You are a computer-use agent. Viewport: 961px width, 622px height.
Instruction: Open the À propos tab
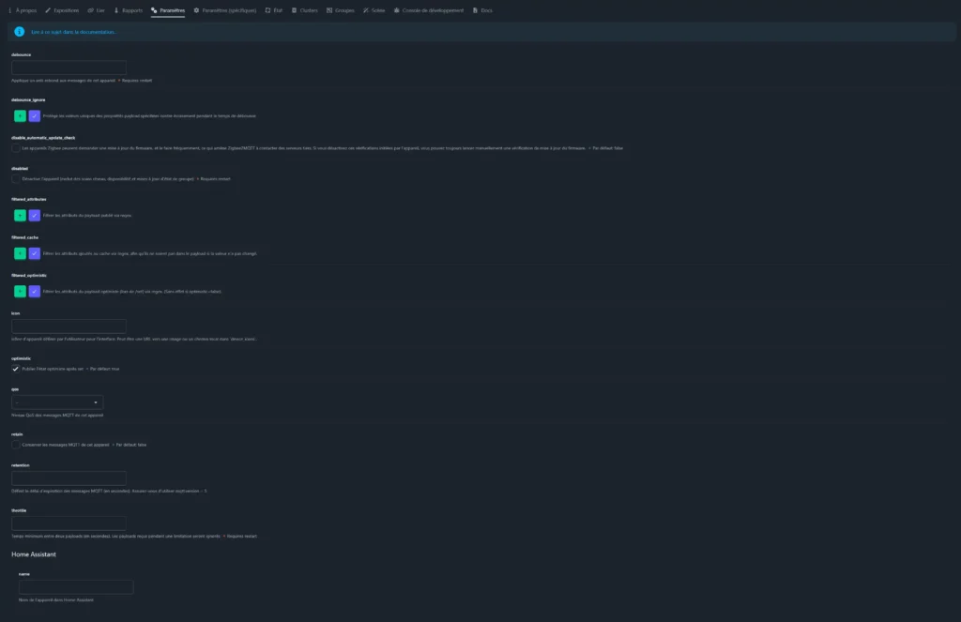click(x=23, y=10)
